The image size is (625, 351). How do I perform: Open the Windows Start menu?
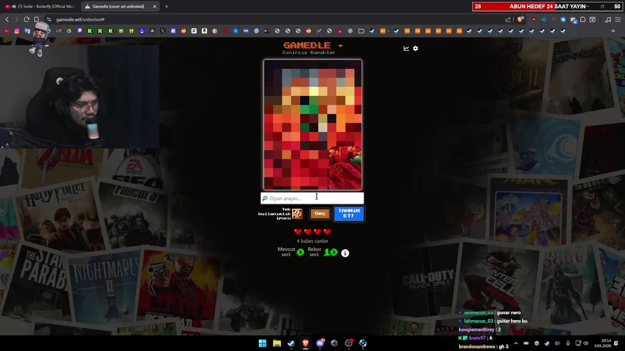click(x=262, y=343)
